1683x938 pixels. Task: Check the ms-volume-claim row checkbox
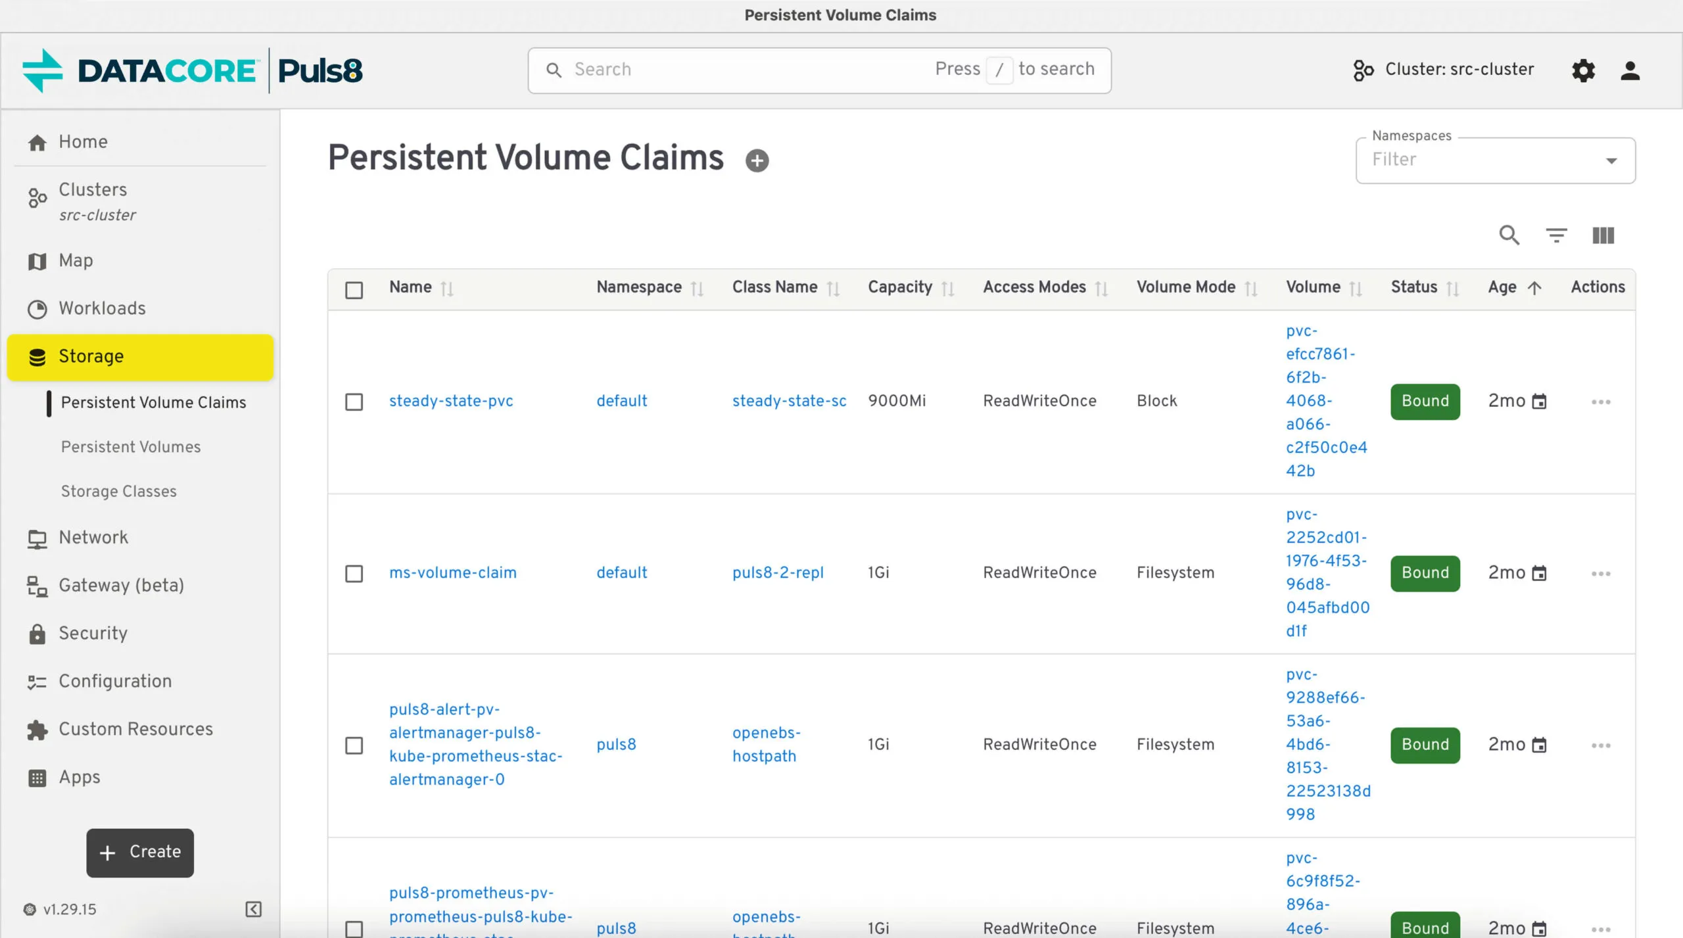[x=354, y=573]
